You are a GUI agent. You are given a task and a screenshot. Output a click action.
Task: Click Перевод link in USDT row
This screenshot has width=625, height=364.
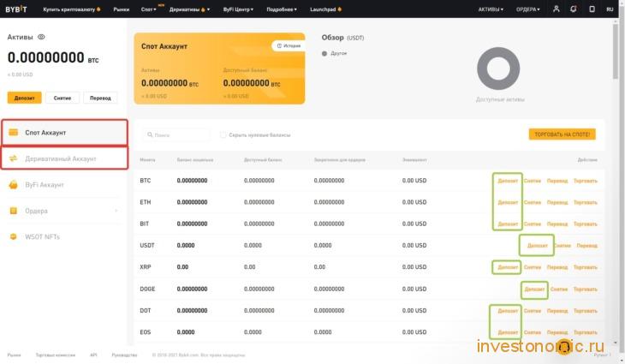tap(586, 246)
